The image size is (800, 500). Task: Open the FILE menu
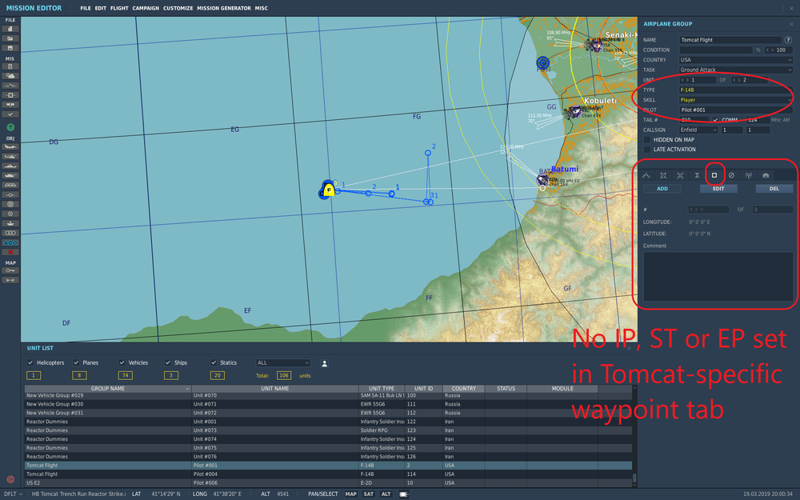[x=86, y=8]
